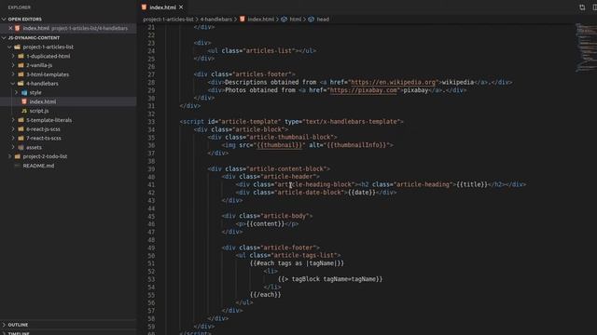Viewport: 597px width, 335px height.
Task: Click the HTML5 icon beside index.html in tree
Action: point(24,101)
